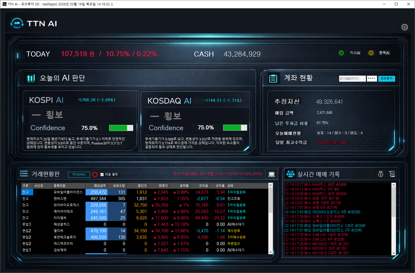Toggle the yellow 종목AI indicator
Screen dimensions: 415x273
pyautogui.click(x=371, y=53)
